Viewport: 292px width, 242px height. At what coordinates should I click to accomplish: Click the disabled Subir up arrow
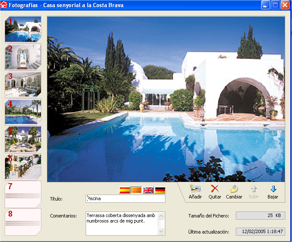pos(254,189)
